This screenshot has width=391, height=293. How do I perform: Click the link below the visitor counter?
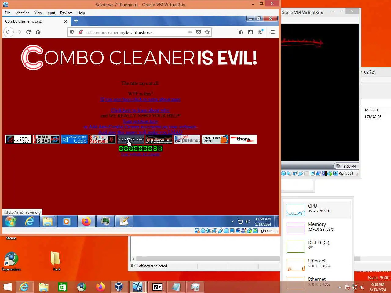click(x=141, y=154)
